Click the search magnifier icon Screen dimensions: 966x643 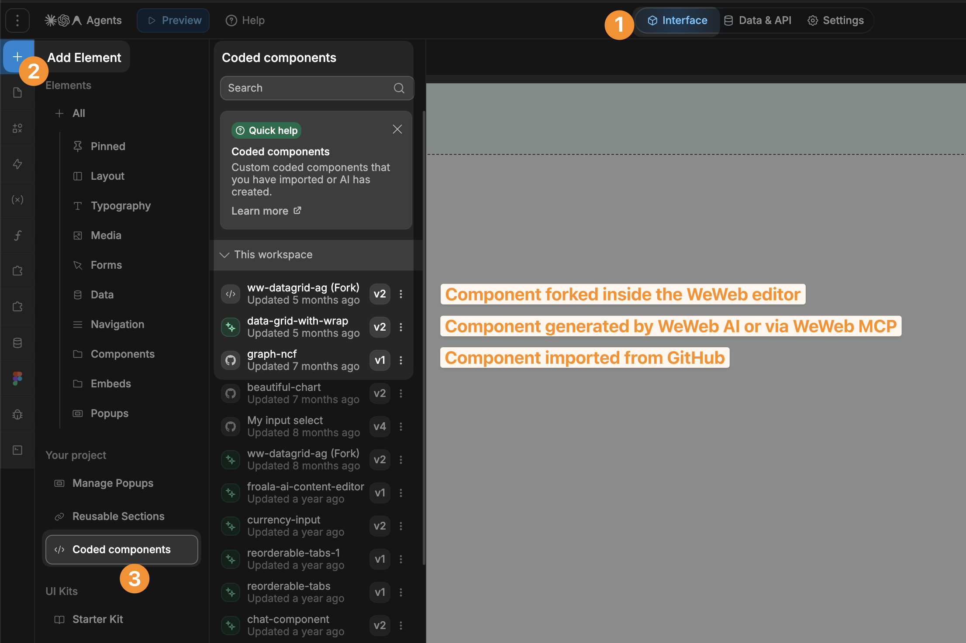click(399, 88)
